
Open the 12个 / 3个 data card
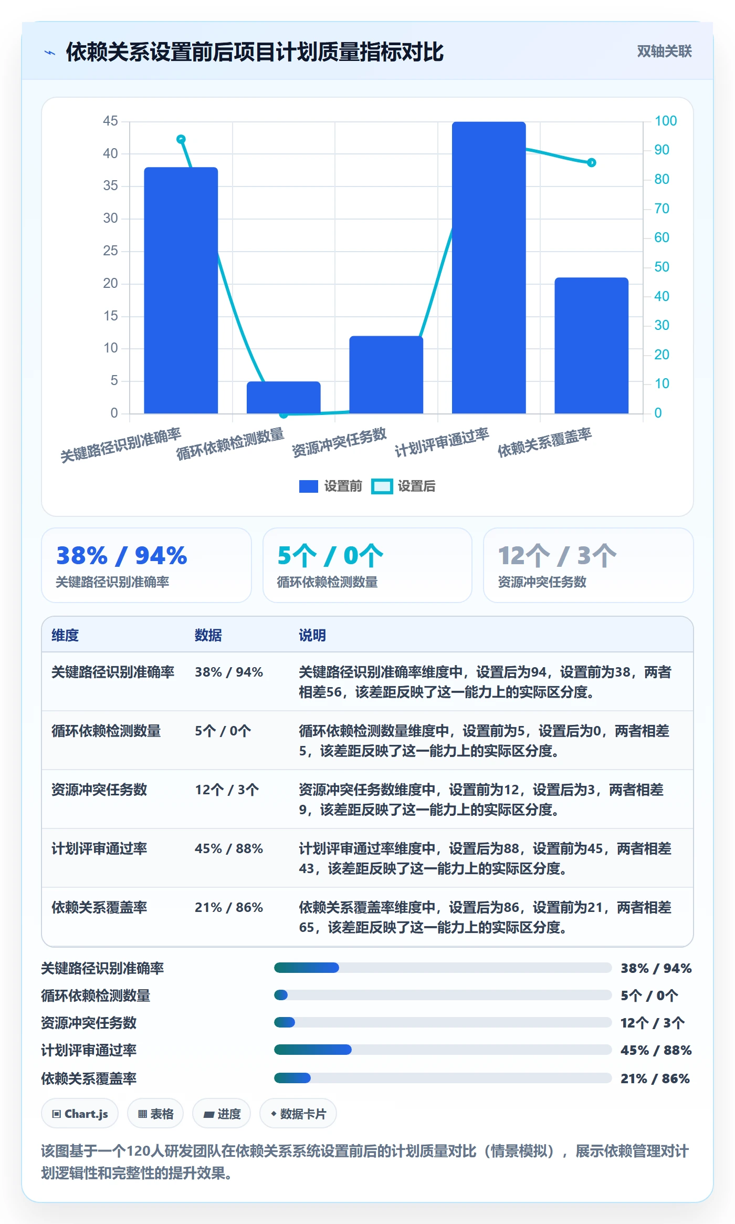(x=589, y=565)
